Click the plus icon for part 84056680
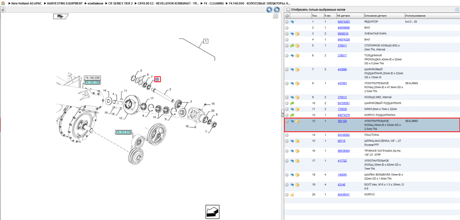This screenshot has height=220, width=460. (287, 28)
